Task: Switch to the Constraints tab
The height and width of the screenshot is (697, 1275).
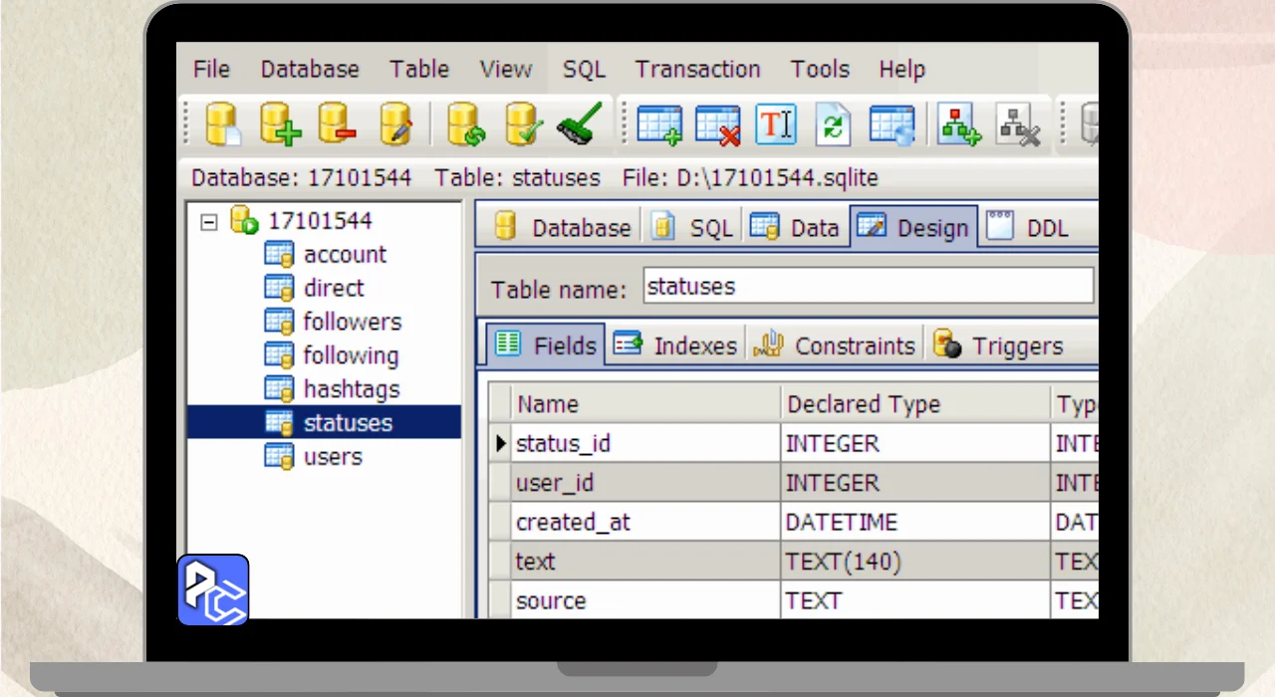Action: pos(835,346)
